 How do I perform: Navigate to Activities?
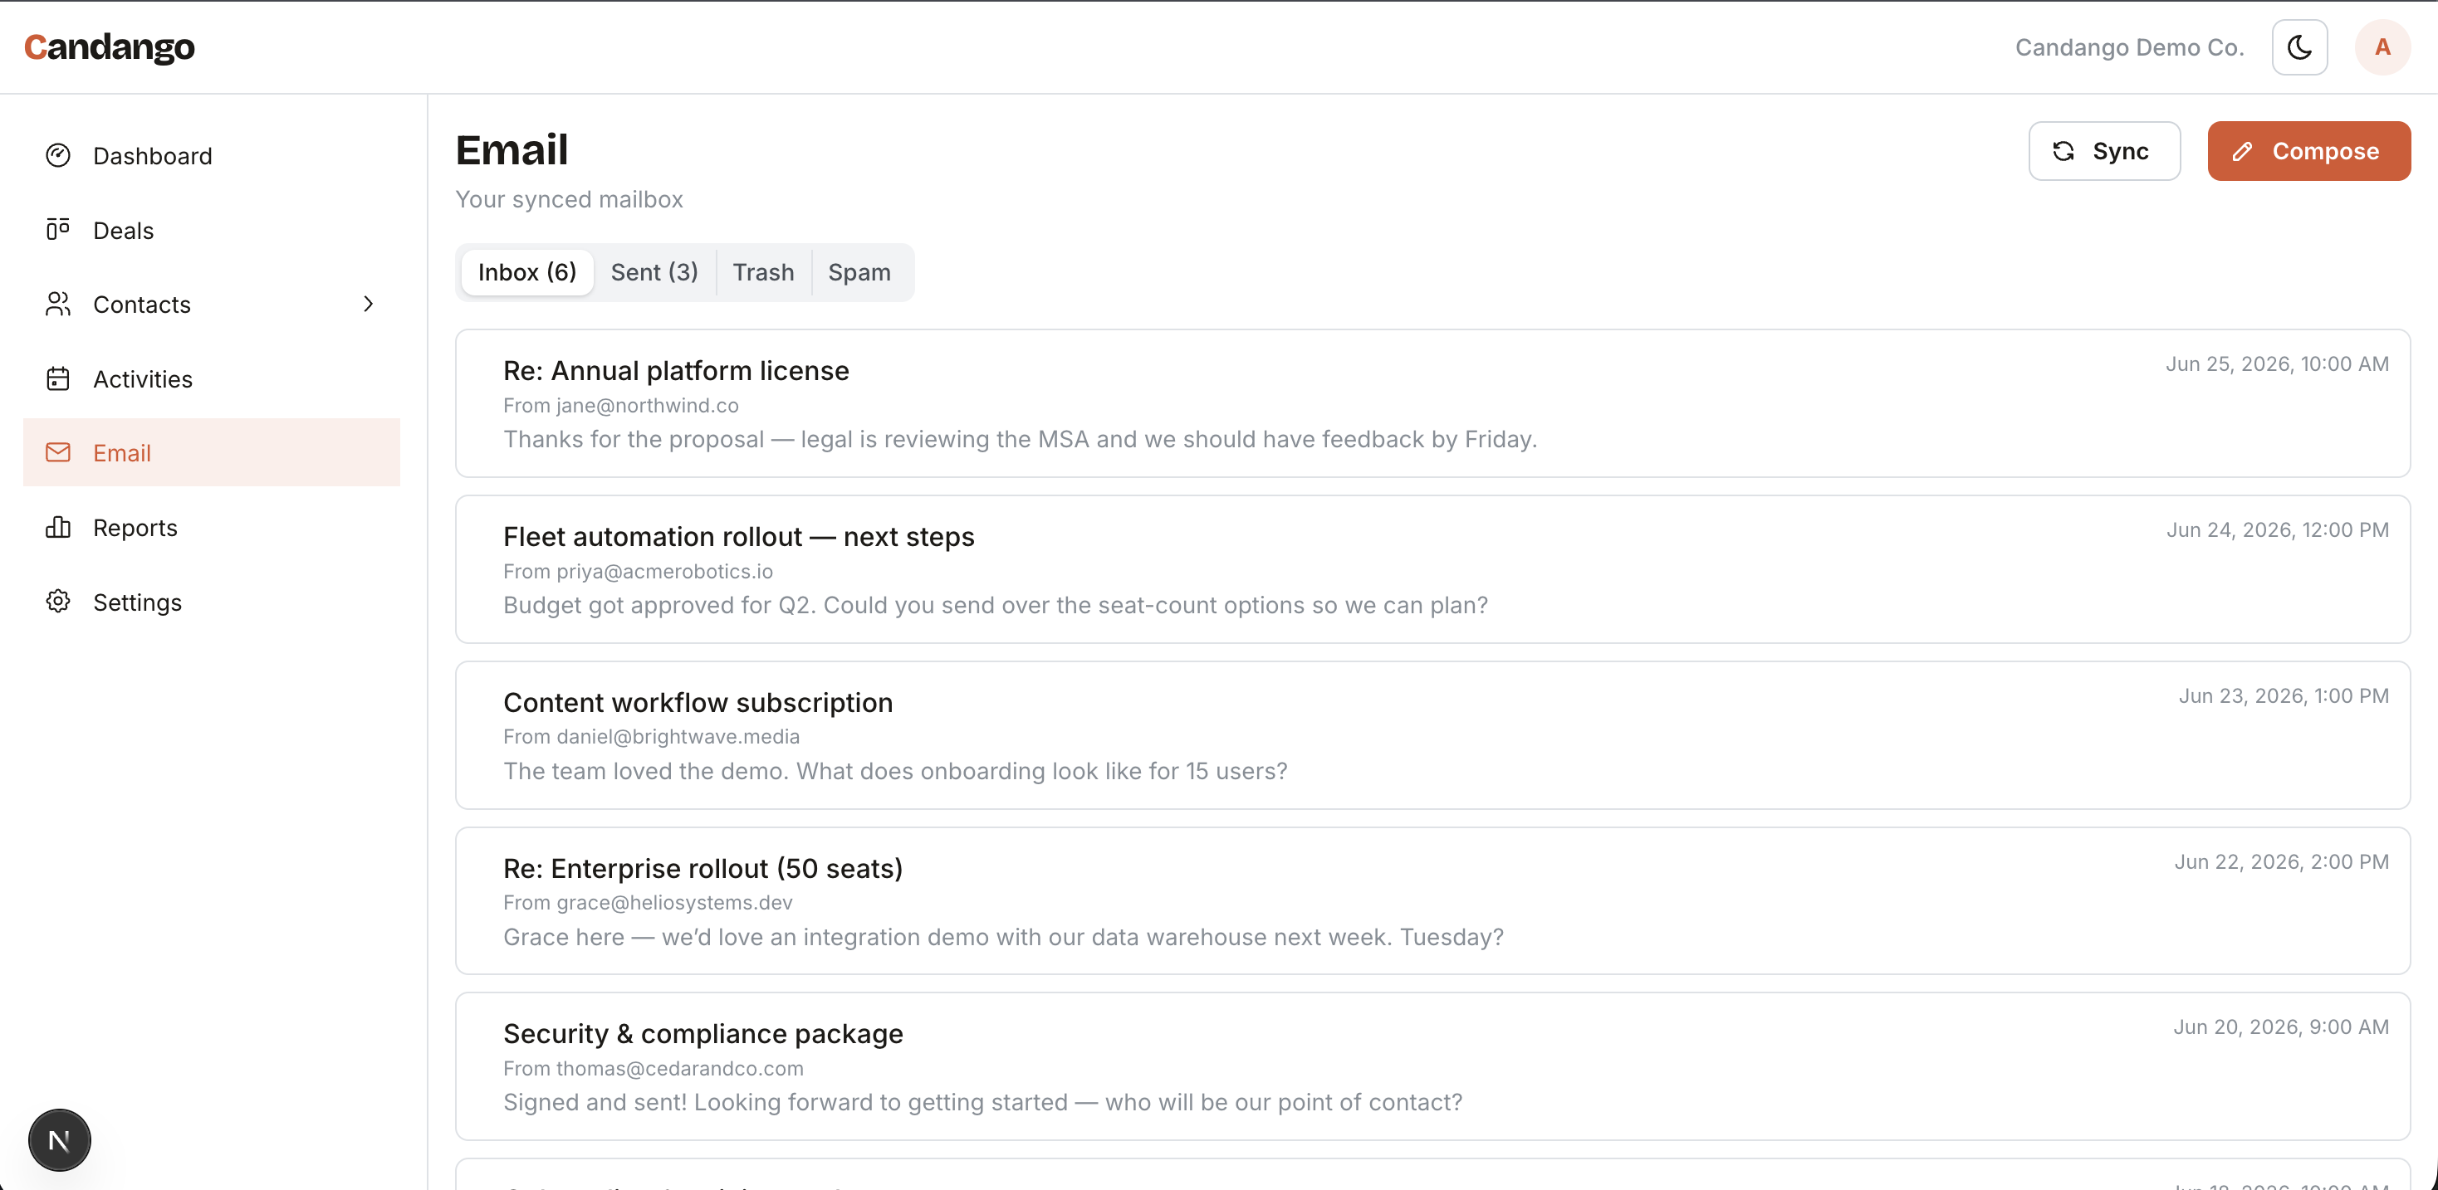[211, 378]
